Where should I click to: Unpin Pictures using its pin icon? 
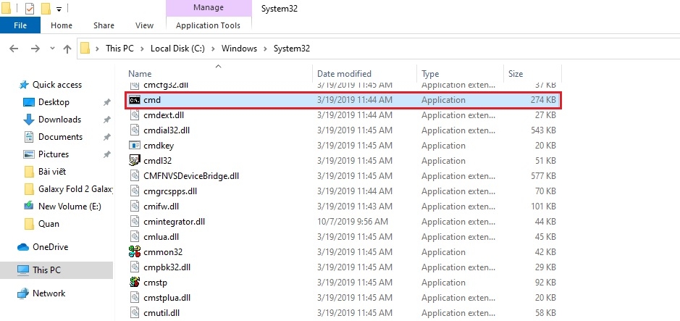106,154
